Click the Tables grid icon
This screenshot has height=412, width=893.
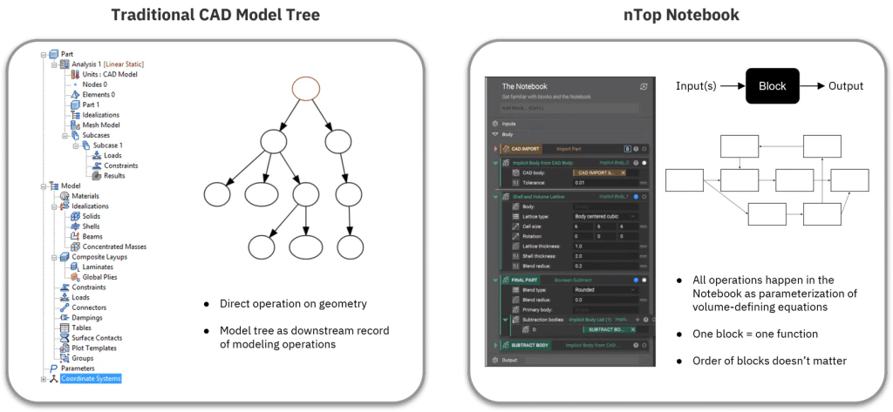click(65, 328)
